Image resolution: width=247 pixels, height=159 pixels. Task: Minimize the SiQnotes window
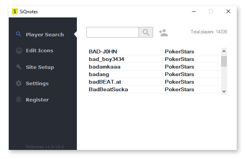pyautogui.click(x=194, y=11)
